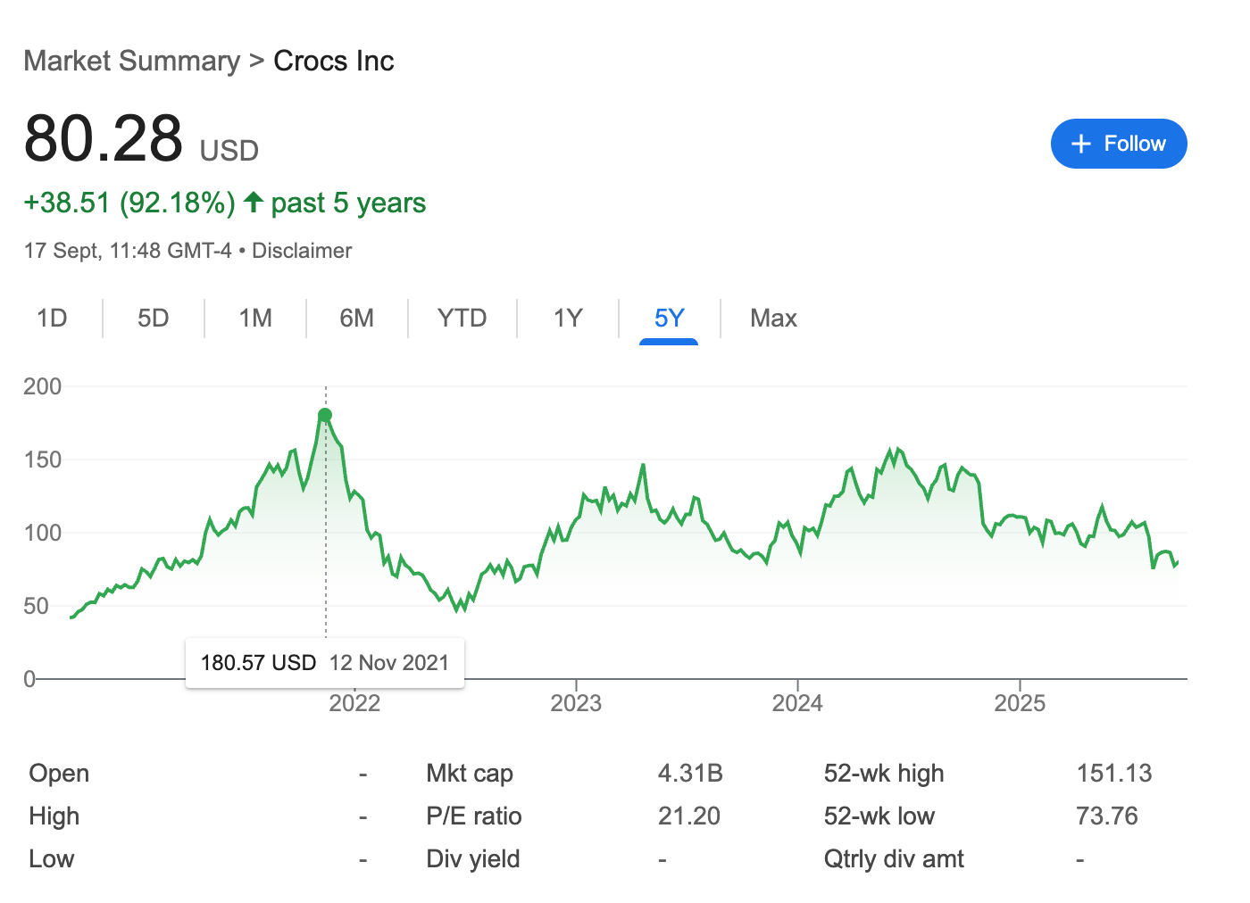Click the 2023 axis label

(576, 703)
